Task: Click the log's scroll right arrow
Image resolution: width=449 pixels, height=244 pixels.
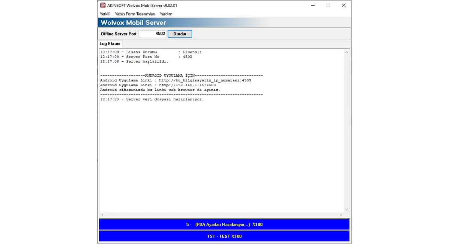Action: click(341, 215)
